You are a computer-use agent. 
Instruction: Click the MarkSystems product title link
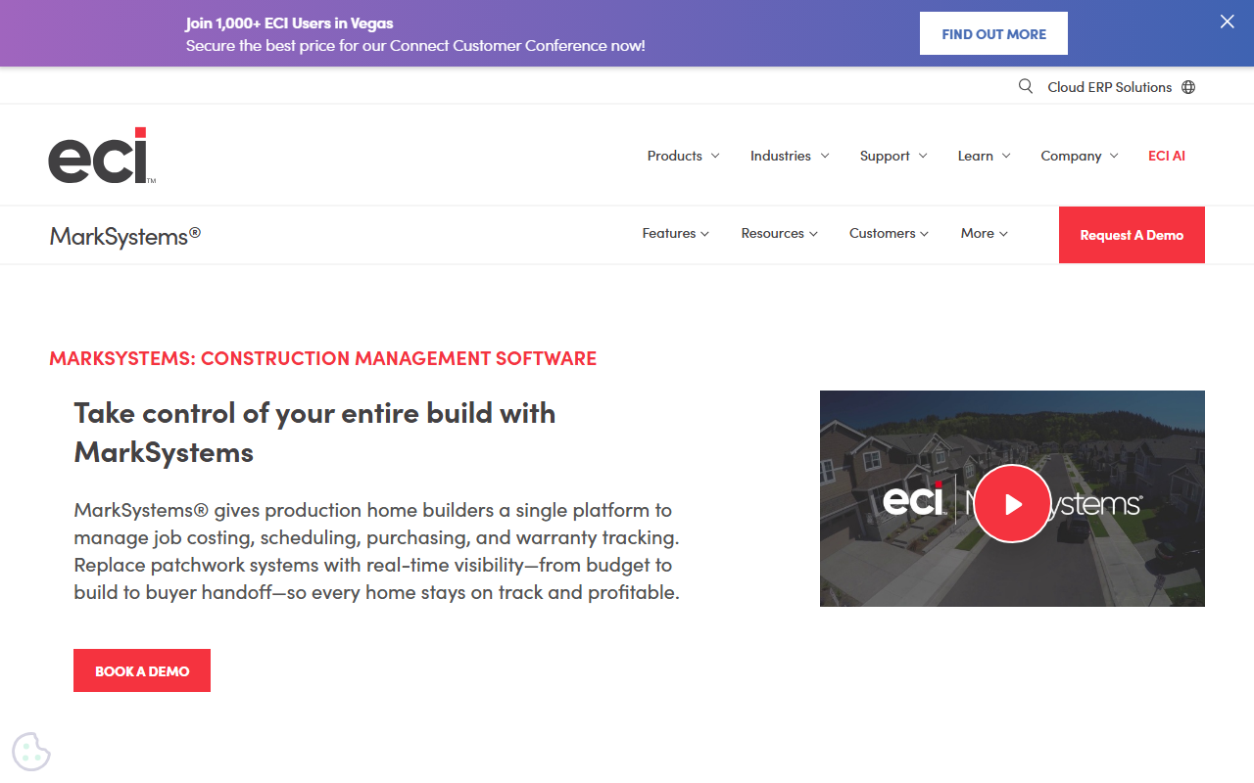click(x=125, y=236)
